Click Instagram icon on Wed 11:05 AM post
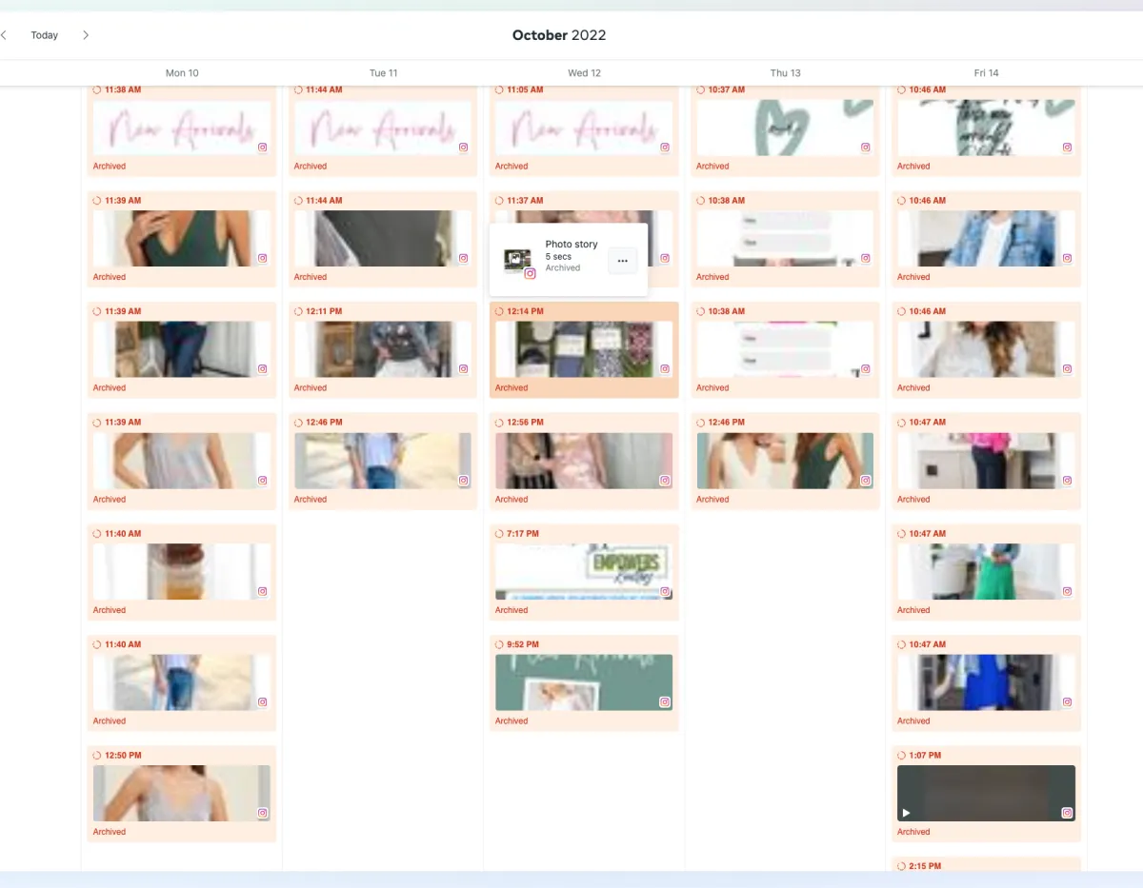This screenshot has width=1143, height=888. (x=665, y=148)
